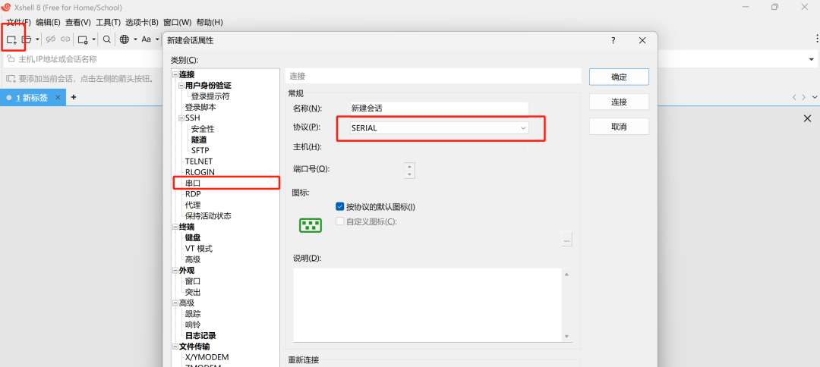Screen dimensions: 820x367
Task: Select RLOGIN in category tree
Action: [x=200, y=172]
